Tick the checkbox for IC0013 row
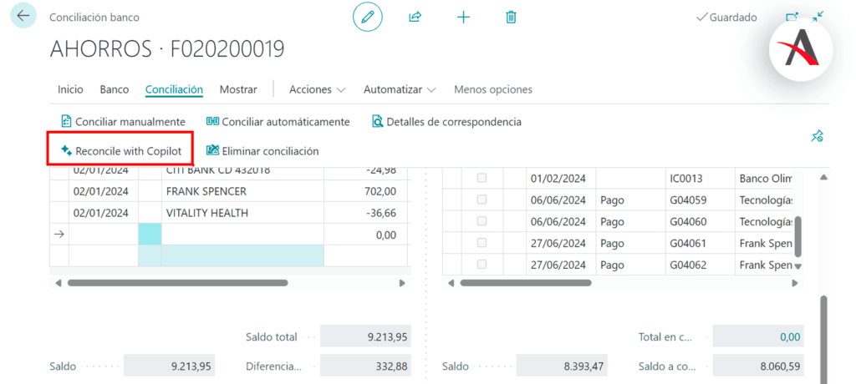 pos(481,178)
